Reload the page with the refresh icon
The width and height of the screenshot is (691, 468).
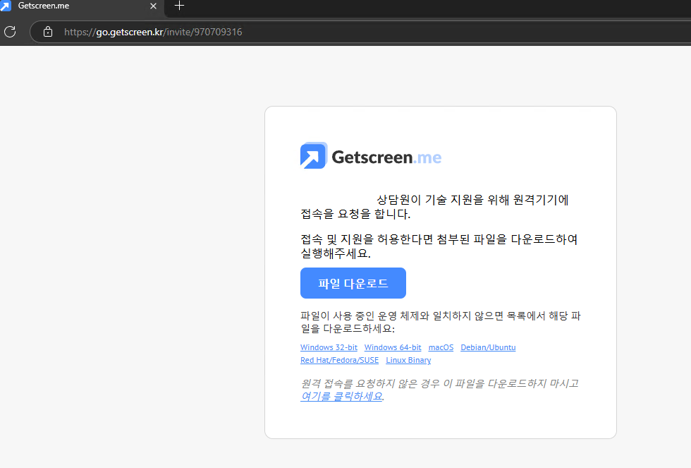10,32
